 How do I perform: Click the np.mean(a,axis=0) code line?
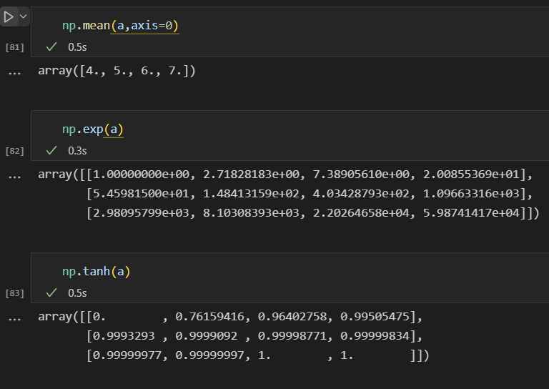(x=120, y=26)
